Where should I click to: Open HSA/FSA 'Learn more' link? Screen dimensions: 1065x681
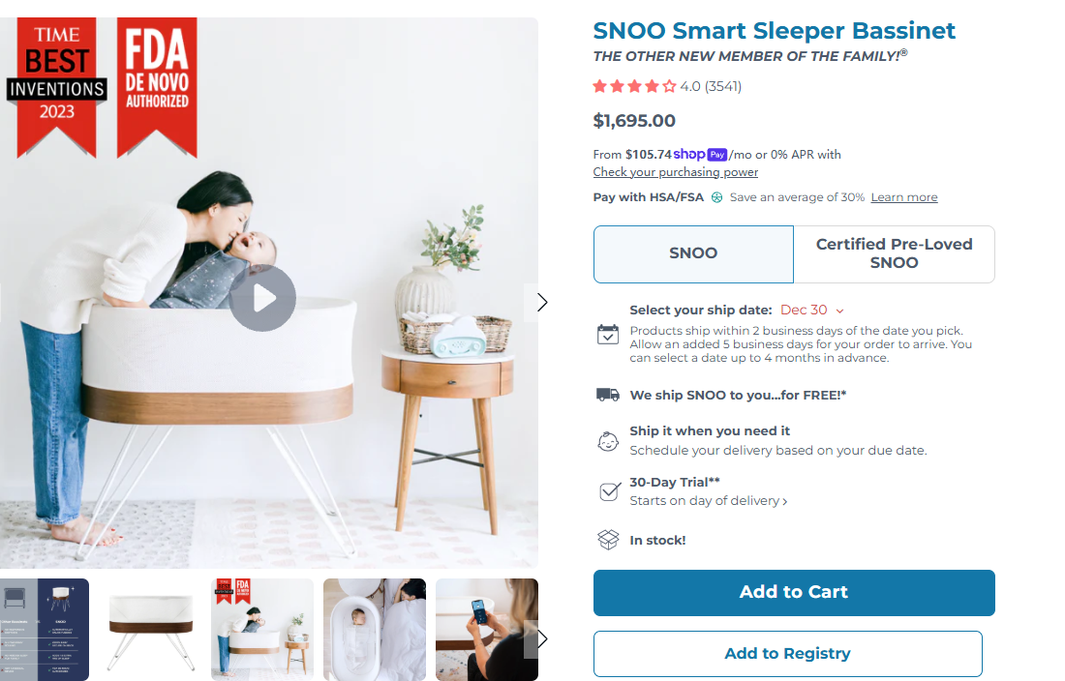904,197
